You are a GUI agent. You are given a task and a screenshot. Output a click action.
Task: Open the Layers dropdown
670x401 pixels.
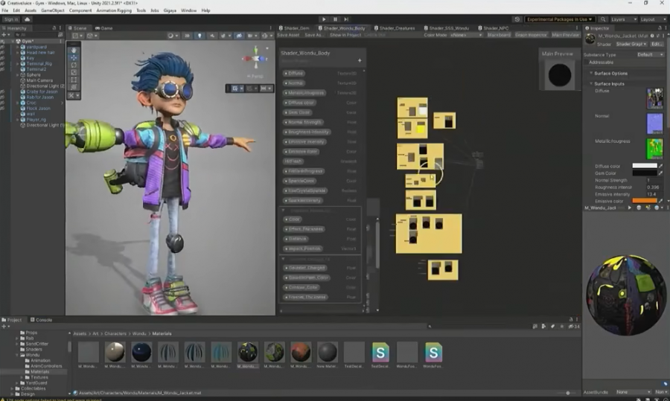623,19
